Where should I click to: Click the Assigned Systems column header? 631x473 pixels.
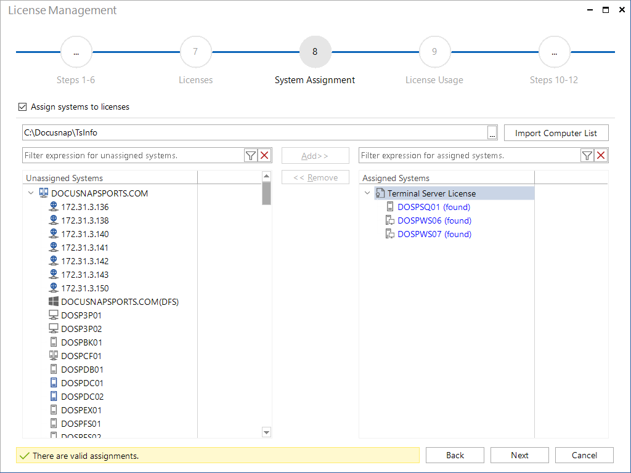pyautogui.click(x=447, y=178)
